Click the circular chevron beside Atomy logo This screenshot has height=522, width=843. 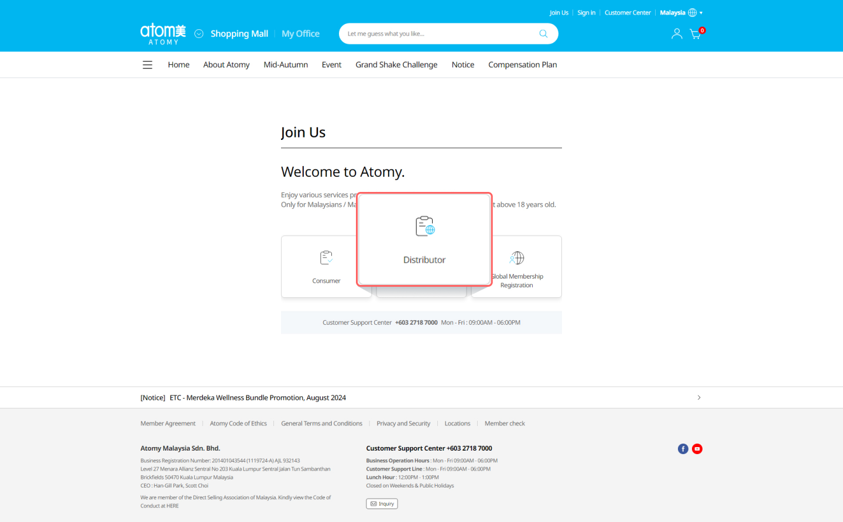point(199,34)
